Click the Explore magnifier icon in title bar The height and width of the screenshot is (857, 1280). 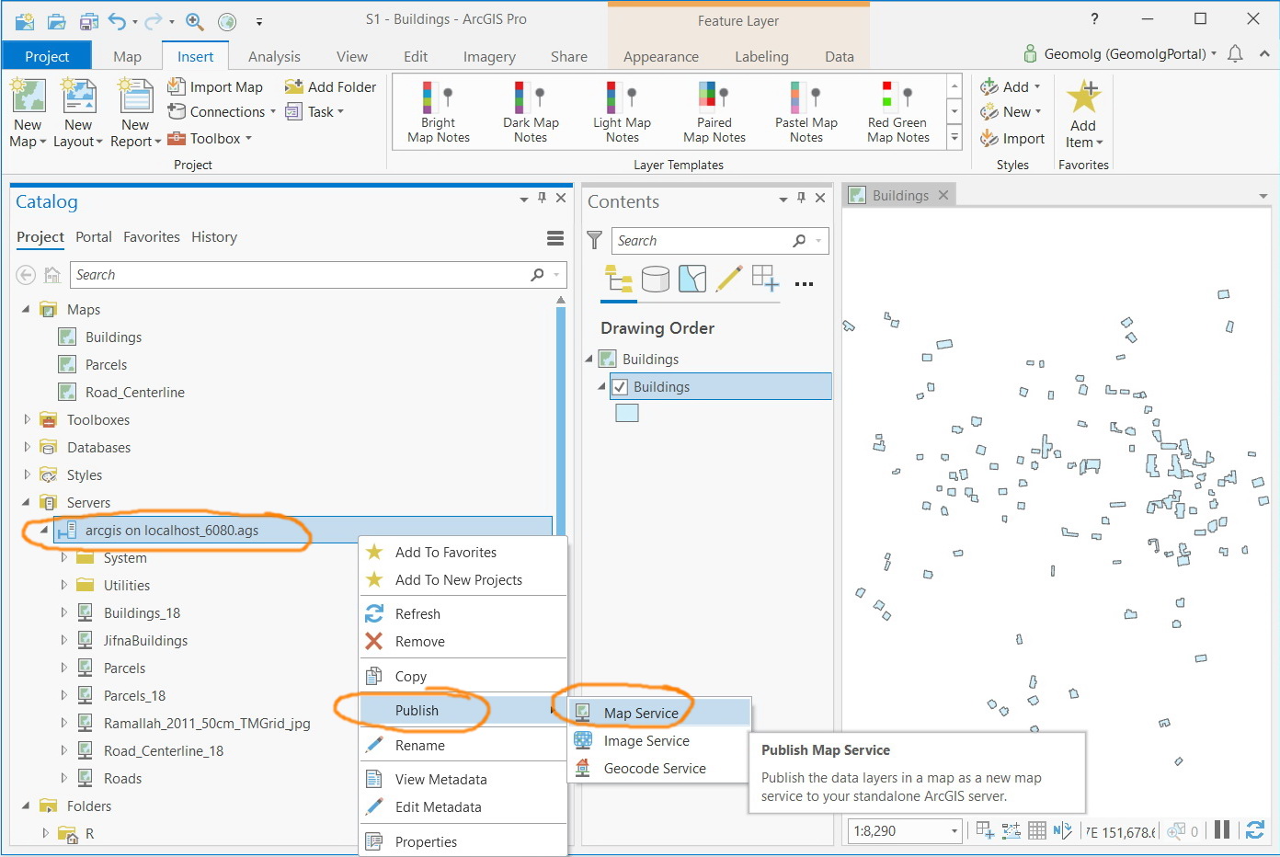tap(195, 20)
